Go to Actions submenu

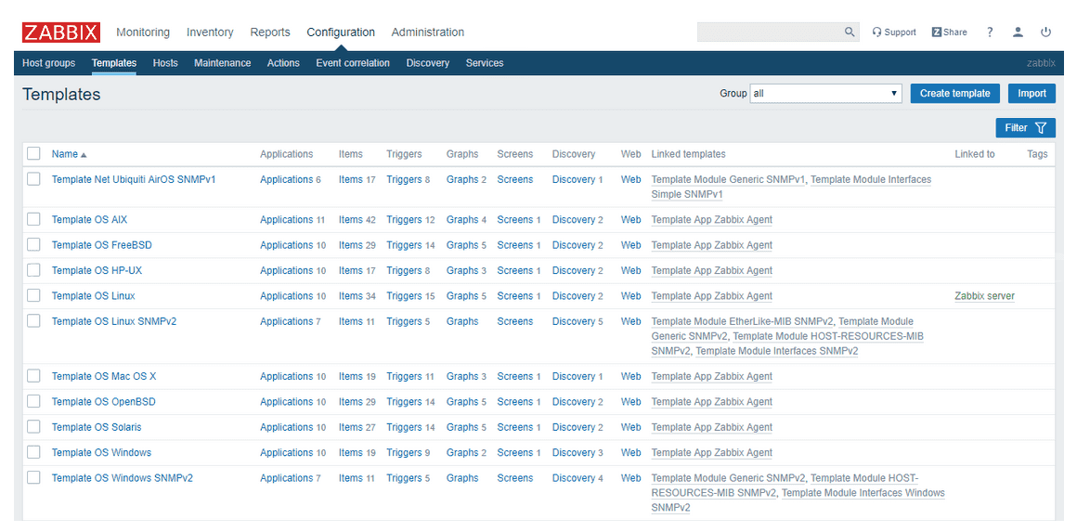(x=284, y=63)
